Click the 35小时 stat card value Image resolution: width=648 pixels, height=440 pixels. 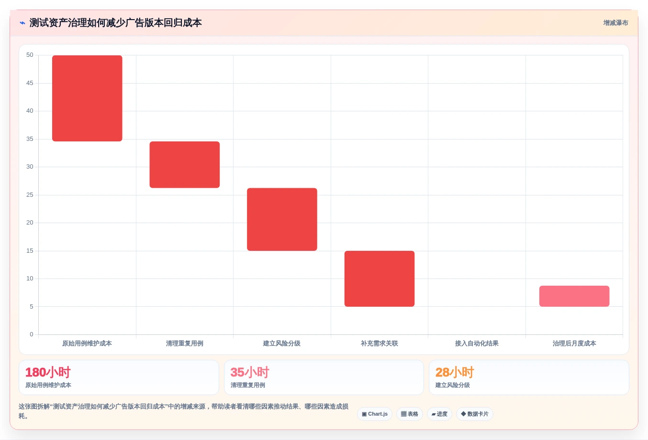coord(250,372)
